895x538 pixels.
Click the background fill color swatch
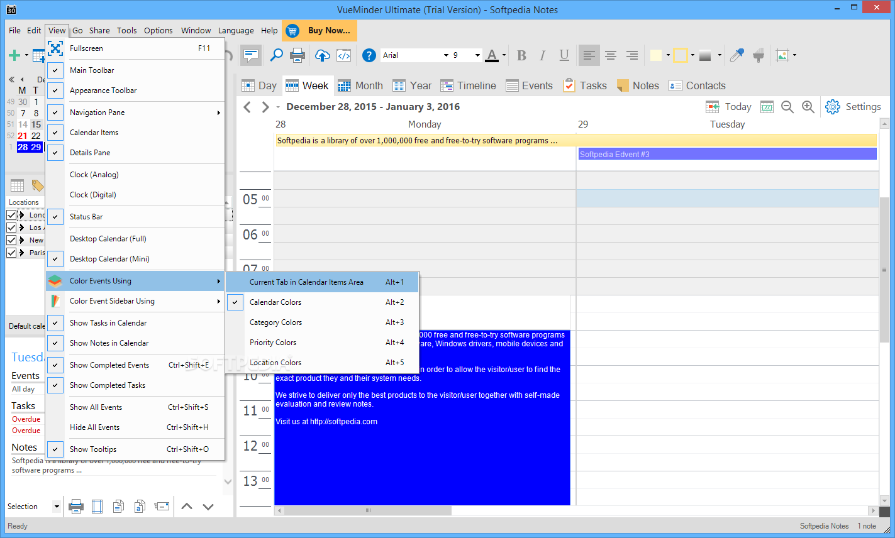coord(655,55)
